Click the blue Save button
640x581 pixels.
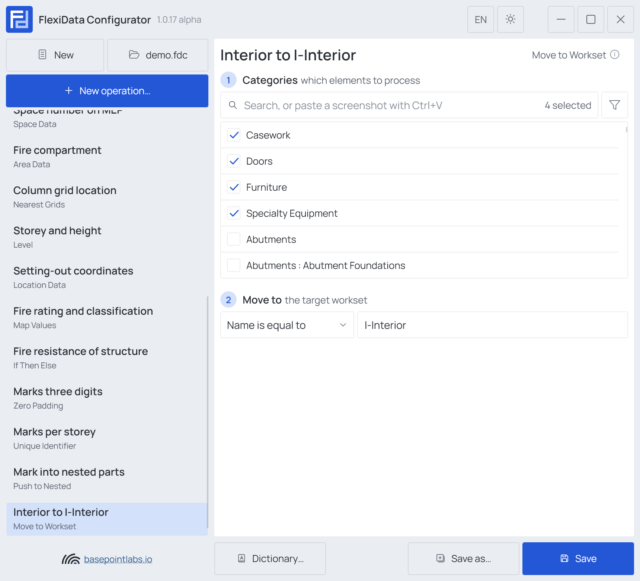578,559
